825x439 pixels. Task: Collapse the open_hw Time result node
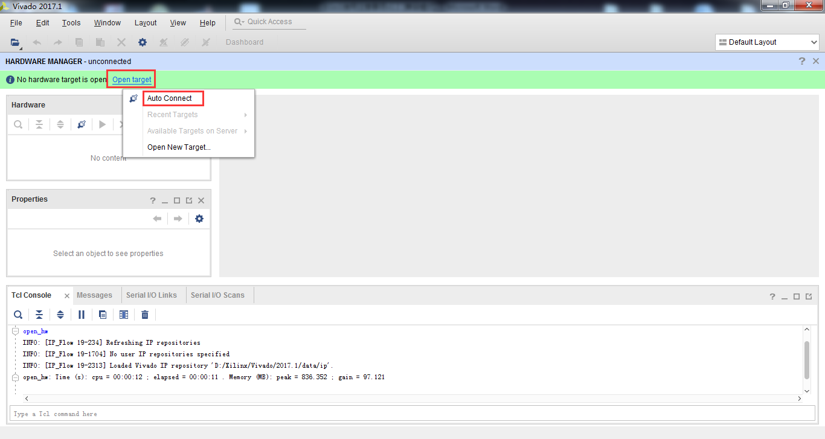click(x=15, y=377)
